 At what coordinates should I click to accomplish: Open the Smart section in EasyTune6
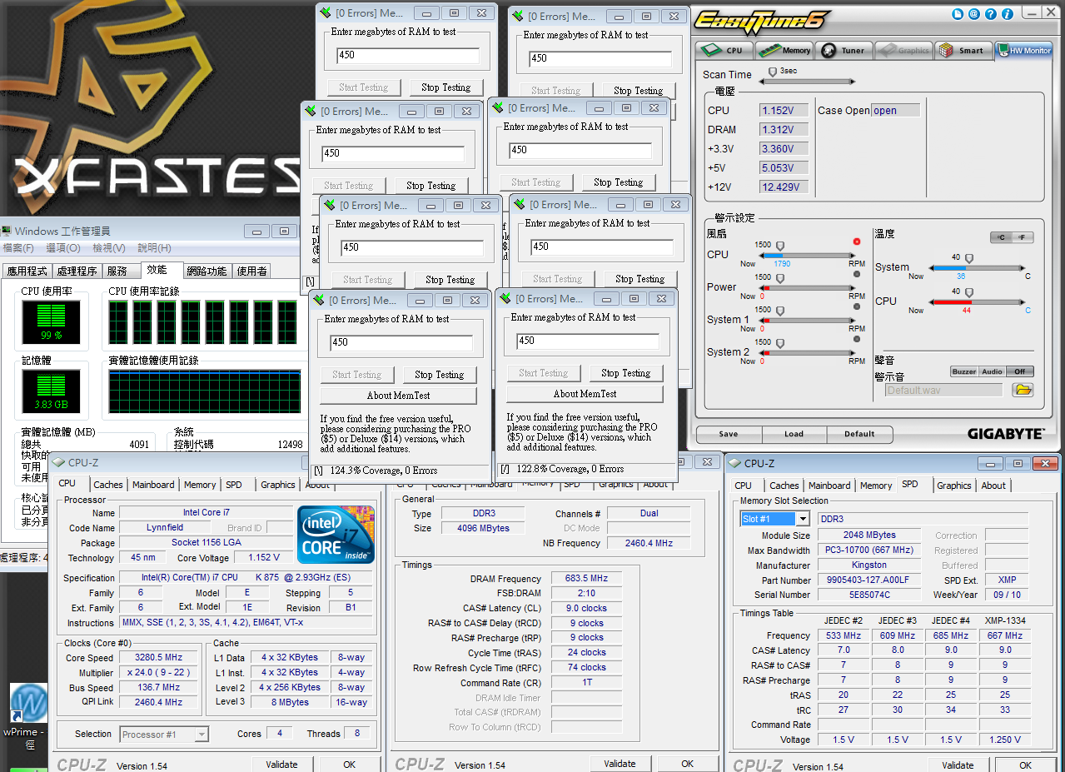[963, 50]
